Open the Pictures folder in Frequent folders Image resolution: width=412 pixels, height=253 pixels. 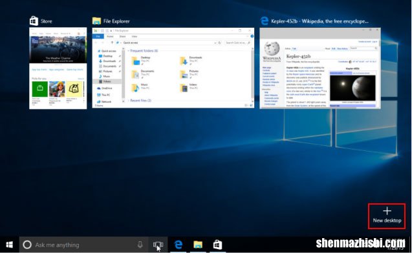tap(189, 74)
